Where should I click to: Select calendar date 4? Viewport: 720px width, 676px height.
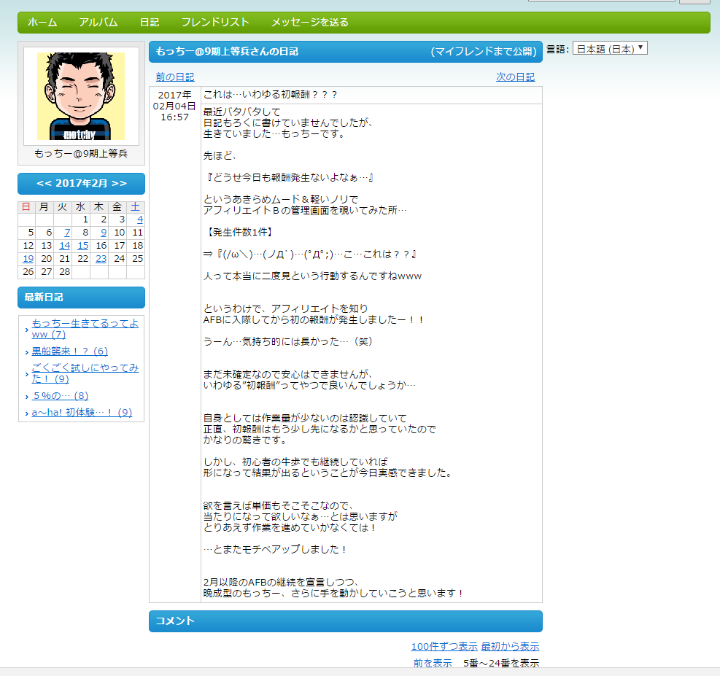tap(139, 219)
